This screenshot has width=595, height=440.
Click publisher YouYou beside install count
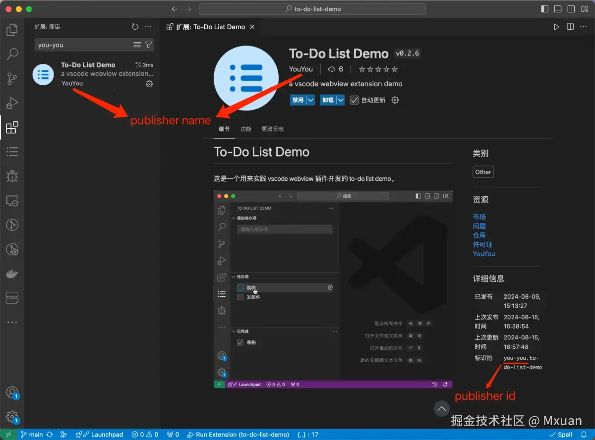tap(301, 69)
